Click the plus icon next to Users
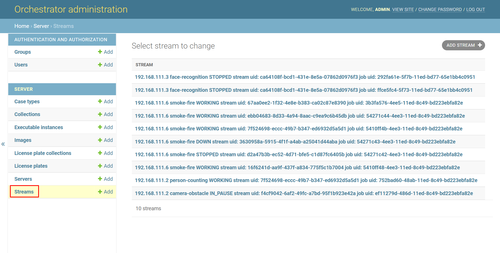The width and height of the screenshot is (500, 253). (100, 65)
